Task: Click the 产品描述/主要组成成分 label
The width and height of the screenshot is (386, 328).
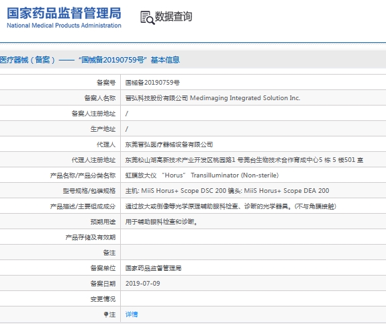Action: [83, 206]
